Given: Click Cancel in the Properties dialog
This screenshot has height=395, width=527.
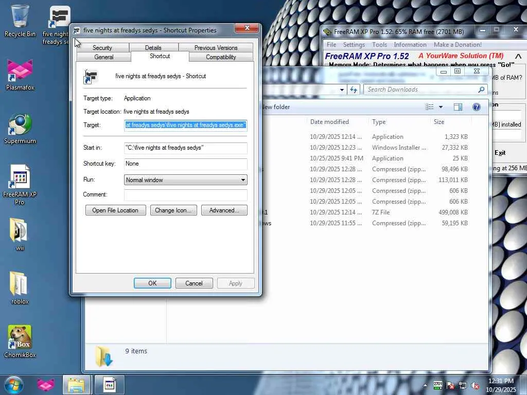Looking at the screenshot, I should [x=194, y=283].
